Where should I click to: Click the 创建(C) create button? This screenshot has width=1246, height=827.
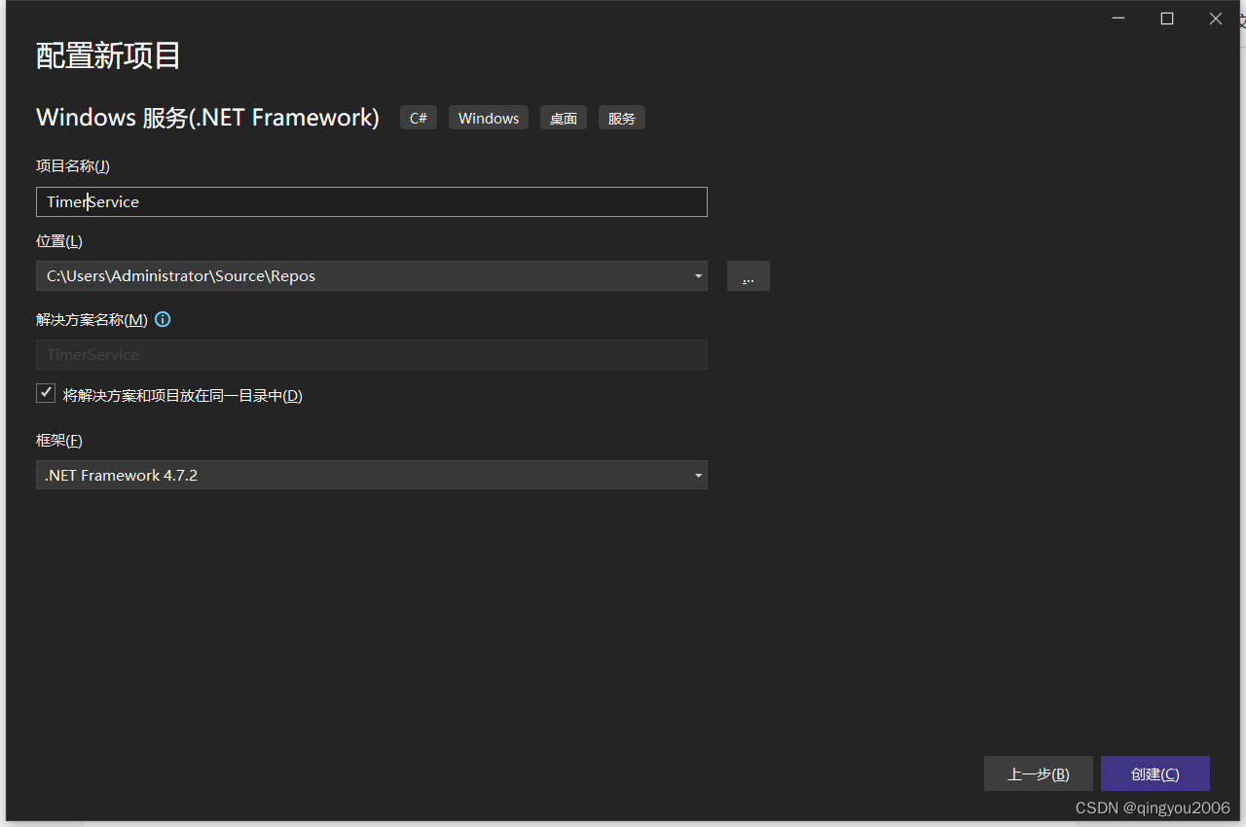point(1155,773)
